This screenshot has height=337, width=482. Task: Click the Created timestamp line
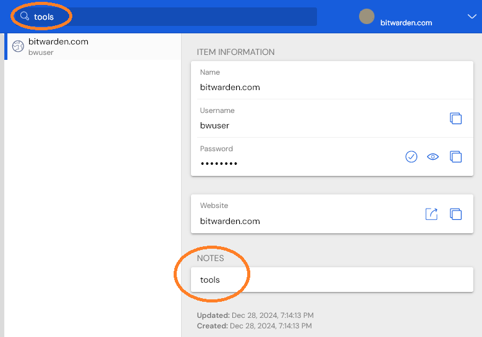pos(254,326)
